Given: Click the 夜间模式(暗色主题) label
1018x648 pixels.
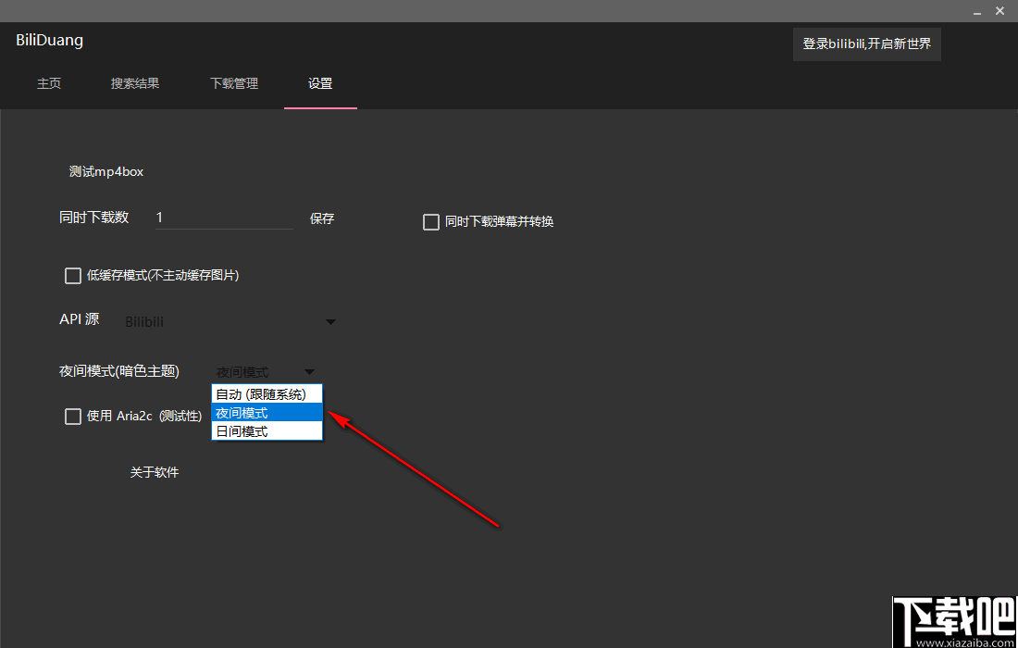Looking at the screenshot, I should point(119,371).
